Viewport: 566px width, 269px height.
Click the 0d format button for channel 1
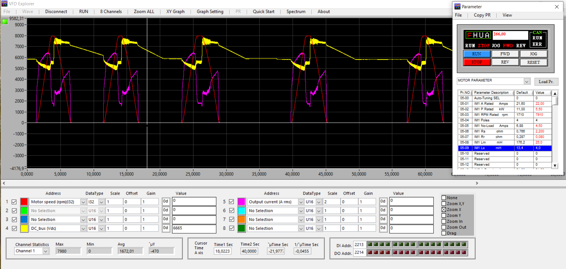click(166, 201)
